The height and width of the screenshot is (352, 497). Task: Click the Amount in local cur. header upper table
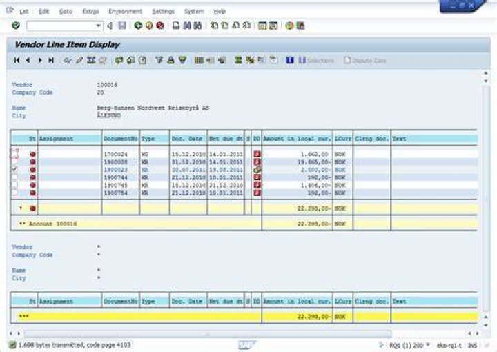tap(297, 139)
